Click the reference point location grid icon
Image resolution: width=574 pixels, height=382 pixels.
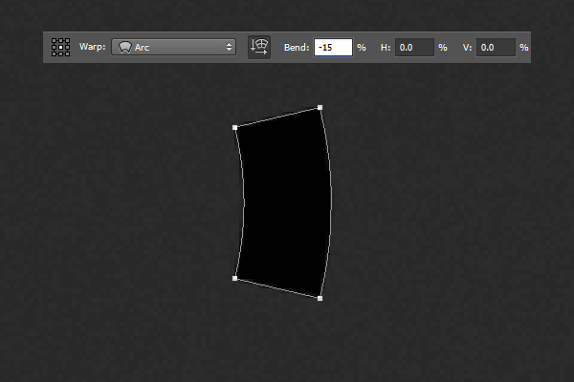60,47
